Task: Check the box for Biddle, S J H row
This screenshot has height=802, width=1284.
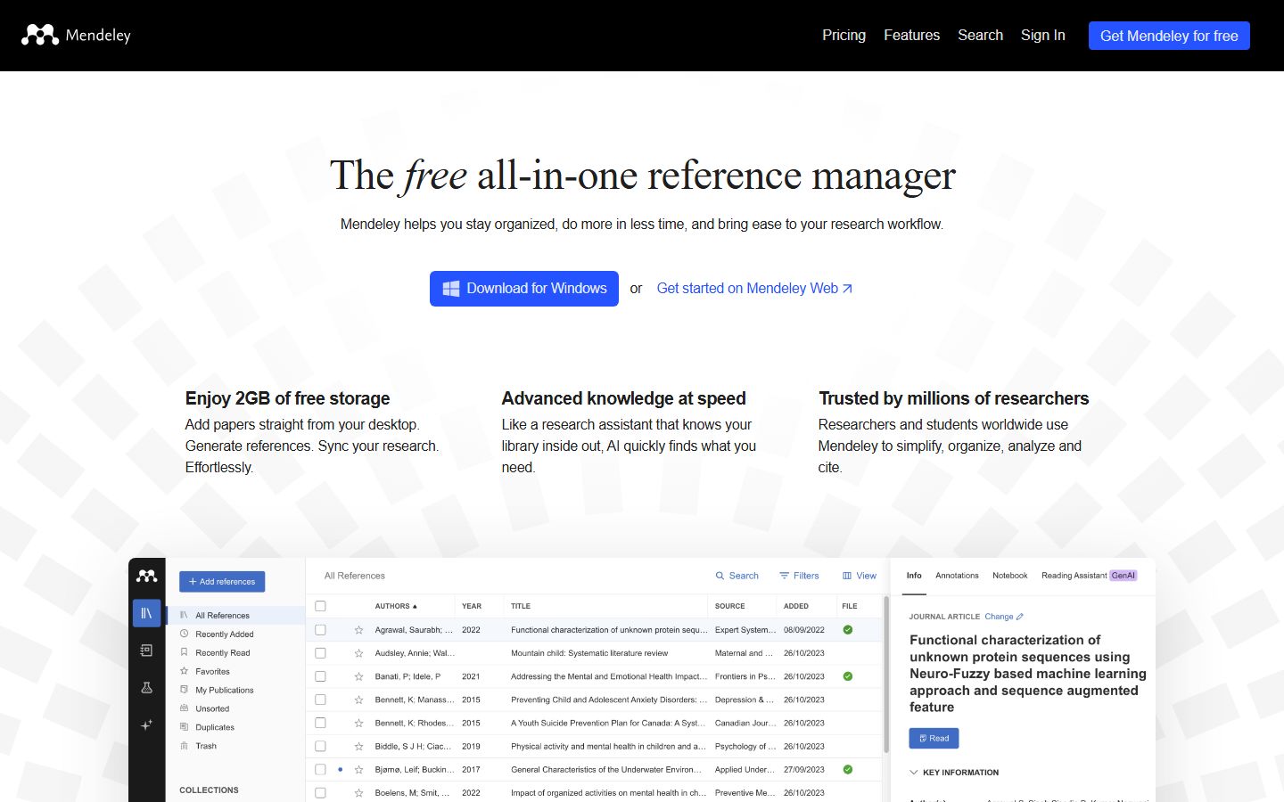Action: coord(320,746)
